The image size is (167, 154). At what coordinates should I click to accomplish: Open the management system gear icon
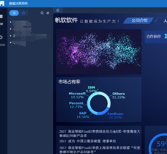pos(1,37)
